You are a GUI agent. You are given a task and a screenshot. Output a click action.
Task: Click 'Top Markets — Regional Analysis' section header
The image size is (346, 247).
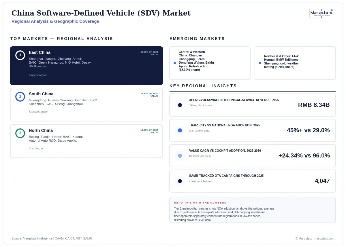click(x=62, y=39)
